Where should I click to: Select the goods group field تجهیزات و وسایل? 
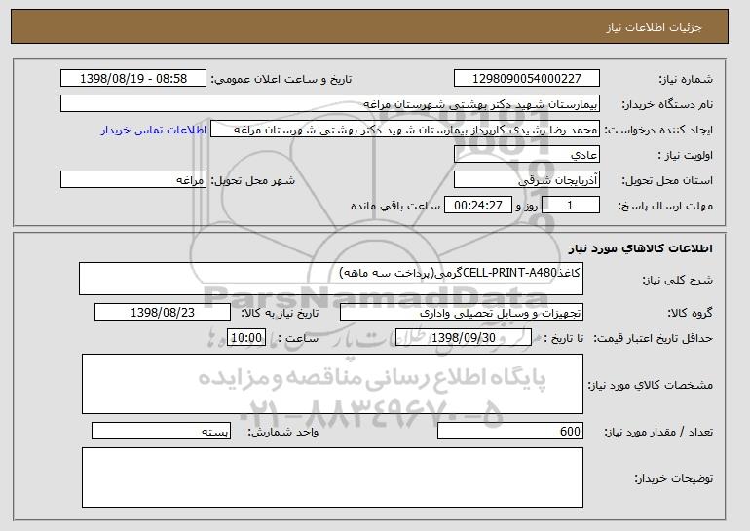tap(462, 313)
